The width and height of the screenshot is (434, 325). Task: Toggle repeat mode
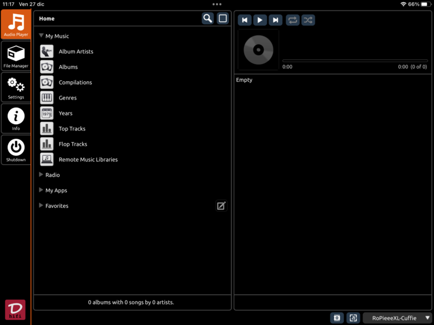(x=292, y=20)
